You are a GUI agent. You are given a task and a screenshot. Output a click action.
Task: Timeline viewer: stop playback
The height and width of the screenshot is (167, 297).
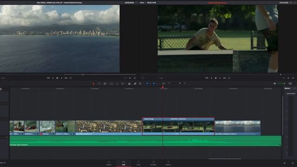point(215,78)
